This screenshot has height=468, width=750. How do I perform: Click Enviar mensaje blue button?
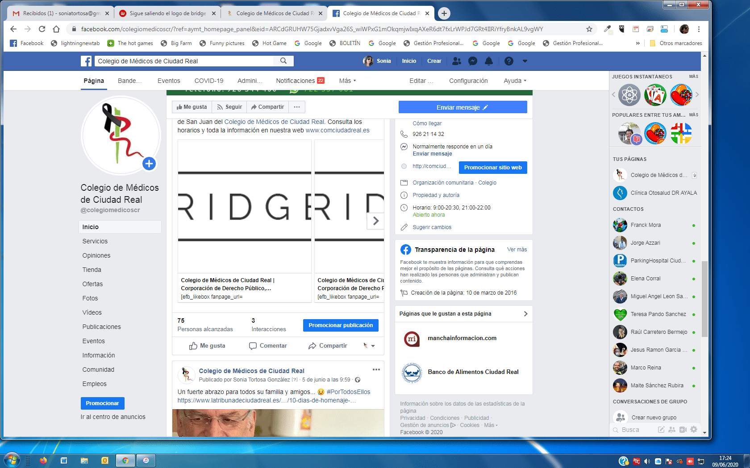(x=462, y=107)
